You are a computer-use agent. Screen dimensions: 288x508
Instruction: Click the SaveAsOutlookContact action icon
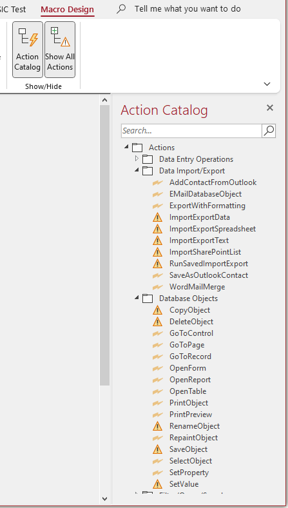[157, 276]
